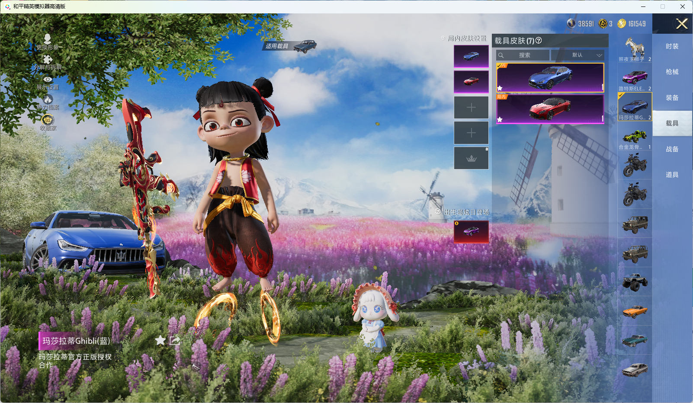Open the 分解与拆解 puzzle-piece icon
Screen dimensions: 693x403
[48, 62]
